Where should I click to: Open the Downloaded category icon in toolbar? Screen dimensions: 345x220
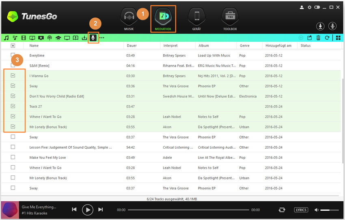pos(84,38)
